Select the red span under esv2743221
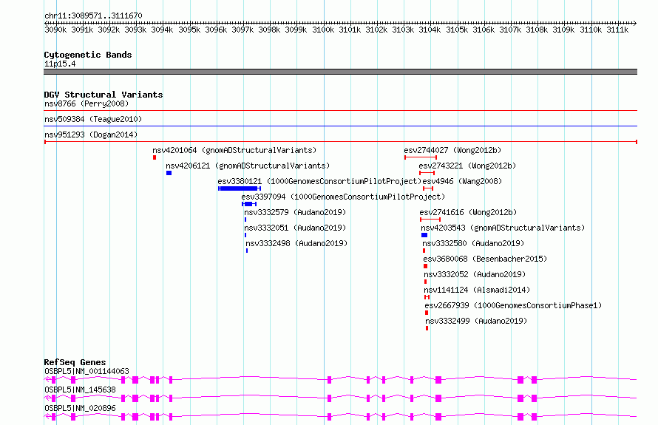 427,173
